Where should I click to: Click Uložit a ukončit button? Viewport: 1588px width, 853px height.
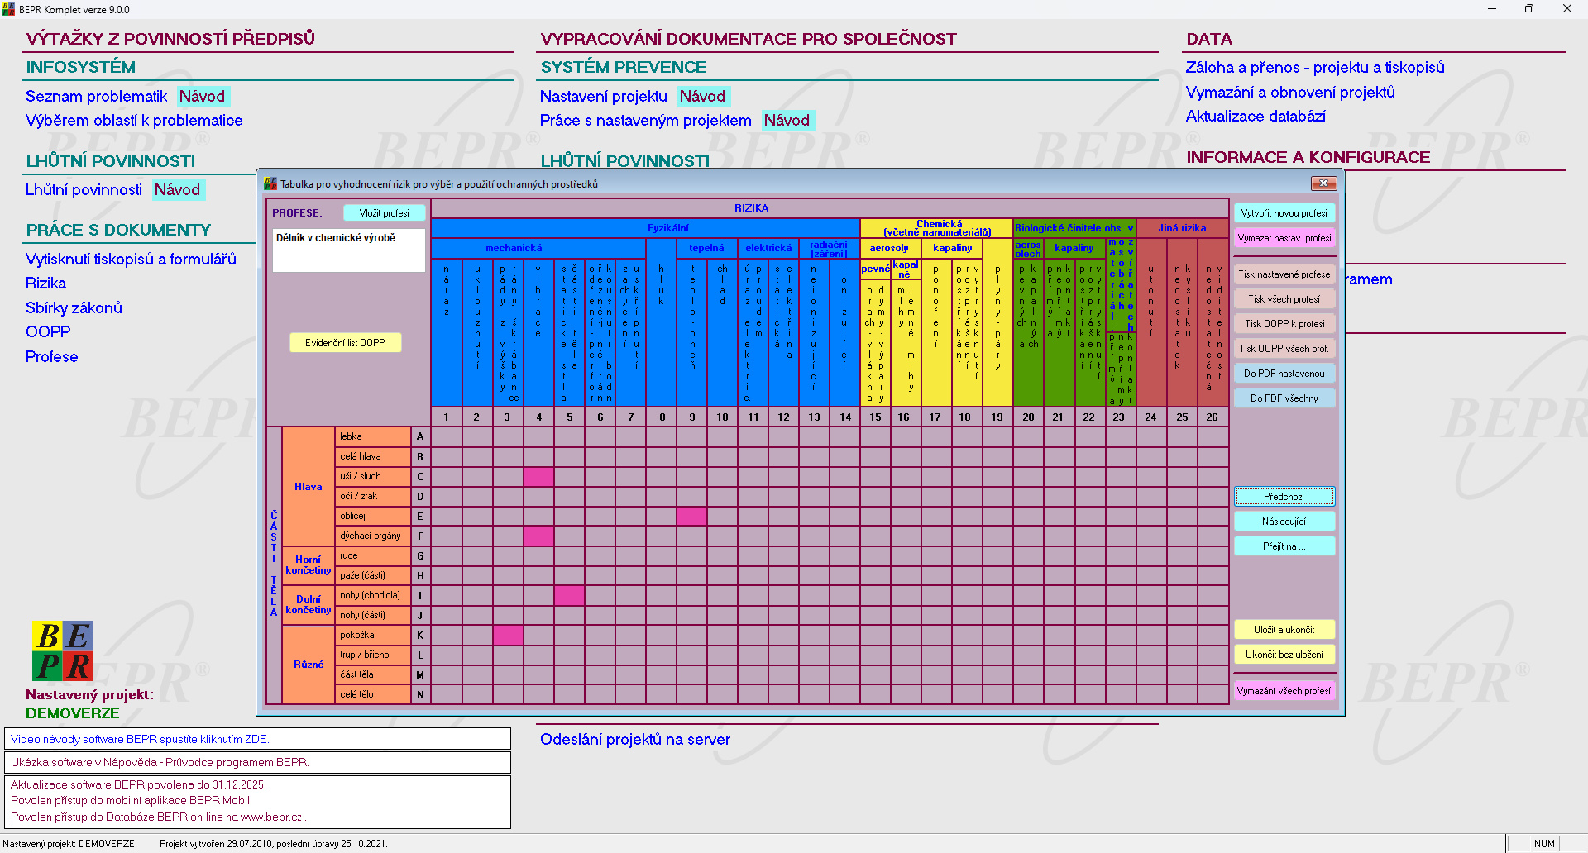click(x=1284, y=630)
